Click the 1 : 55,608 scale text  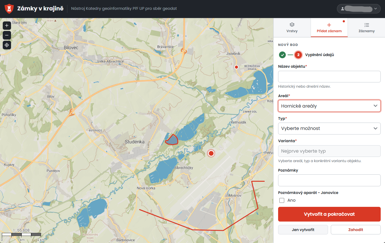[21, 230]
